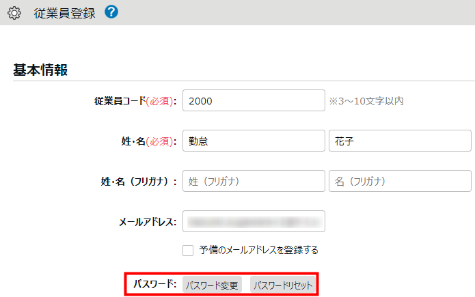Click the 予備のメールアドレスを登録する label text
This screenshot has width=475, height=297.
pos(258,250)
